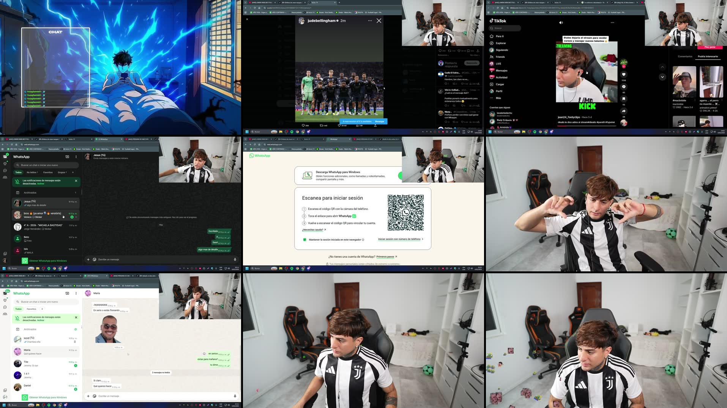Click the repost icon under the X photo
Viewport: 727px width, 408px height.
click(322, 125)
